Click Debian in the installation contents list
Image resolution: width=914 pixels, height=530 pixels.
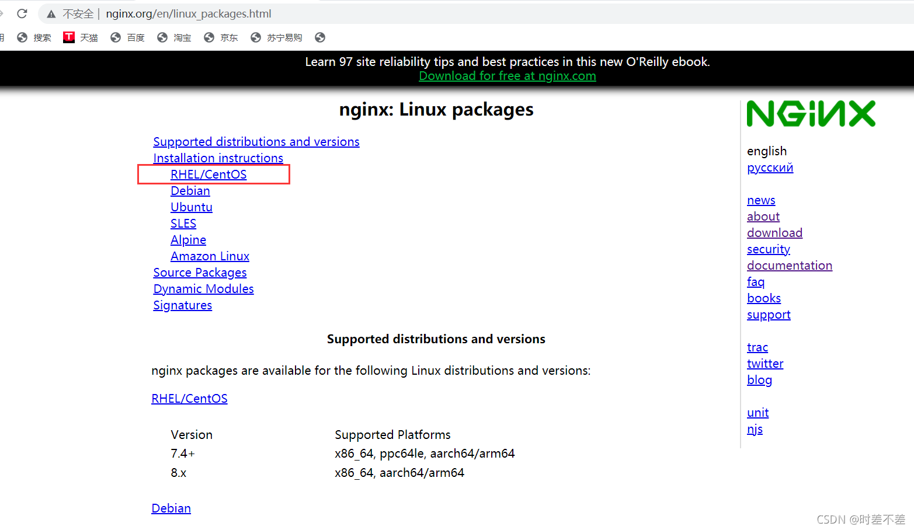pyautogui.click(x=190, y=191)
